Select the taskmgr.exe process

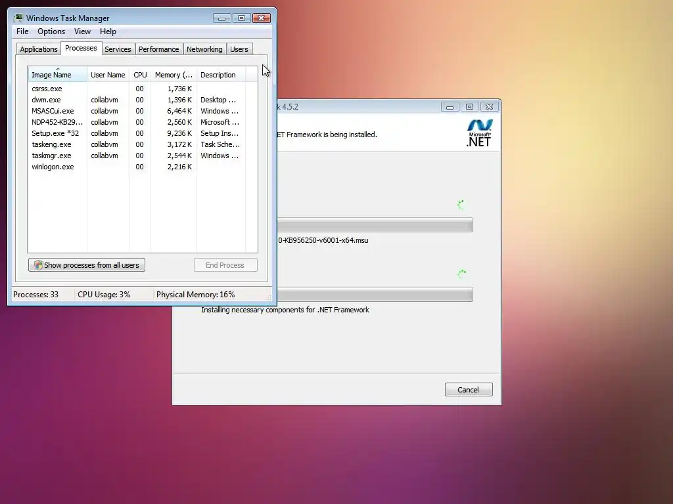click(x=137, y=156)
